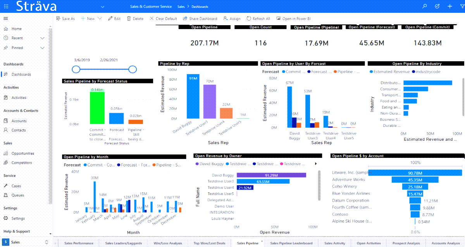Screen dimensions: 465x247
Task: Click the Clear Default button
Action: pos(163,19)
